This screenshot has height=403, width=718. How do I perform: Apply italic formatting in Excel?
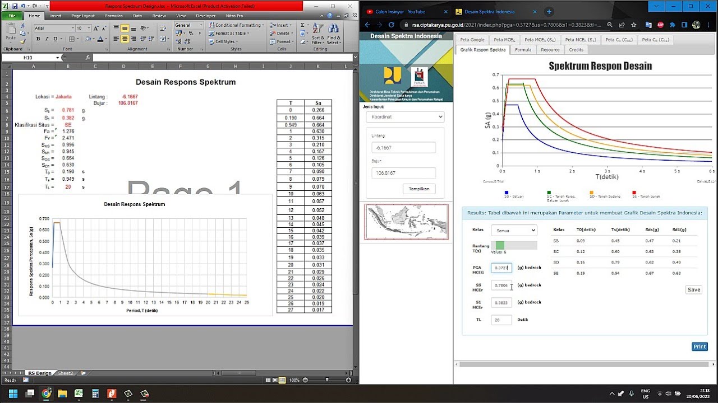click(46, 39)
